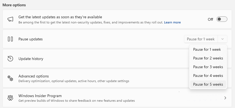235x108 pixels.
Task: Click 'Delivery optimization, optional updates' description
Action: (74, 81)
